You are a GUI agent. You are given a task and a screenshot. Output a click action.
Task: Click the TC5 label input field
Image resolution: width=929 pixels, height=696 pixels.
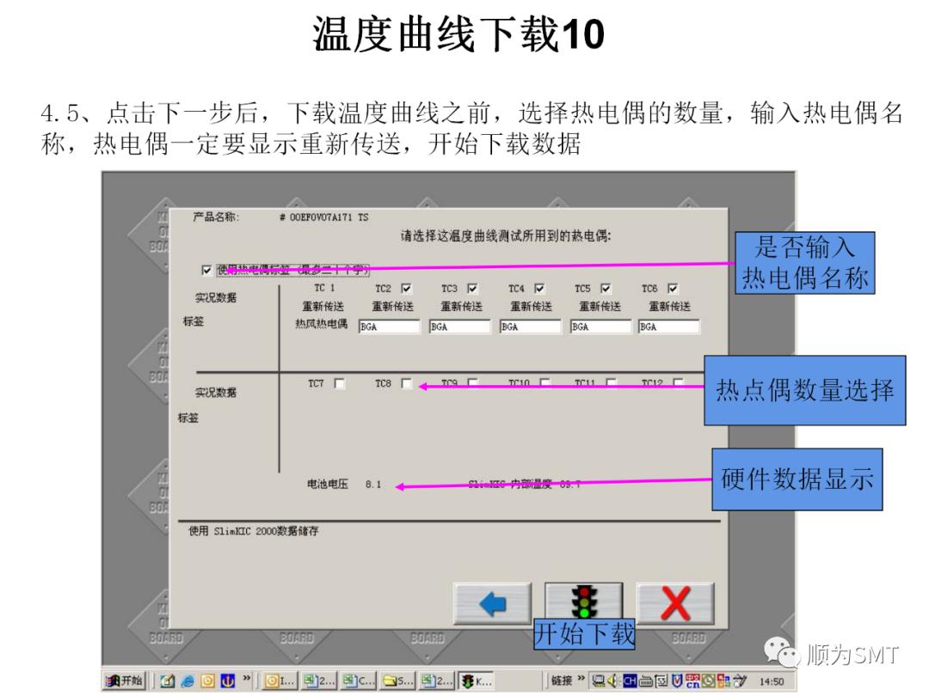point(600,327)
